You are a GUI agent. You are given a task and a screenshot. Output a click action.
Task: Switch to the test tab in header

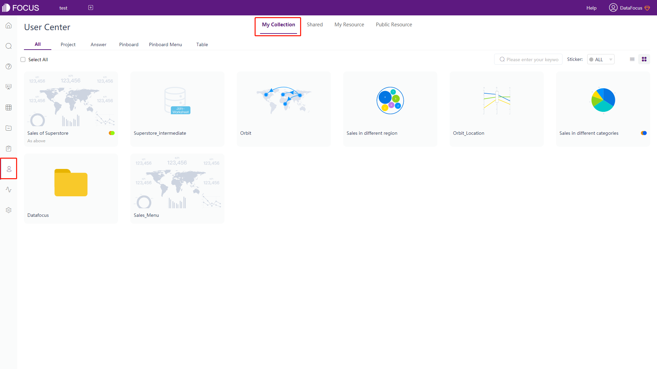(63, 8)
